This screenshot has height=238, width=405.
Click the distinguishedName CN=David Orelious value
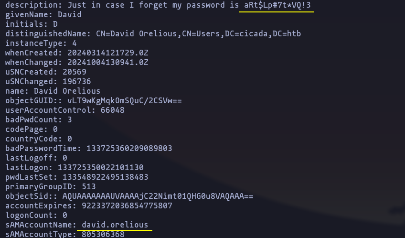click(x=198, y=33)
